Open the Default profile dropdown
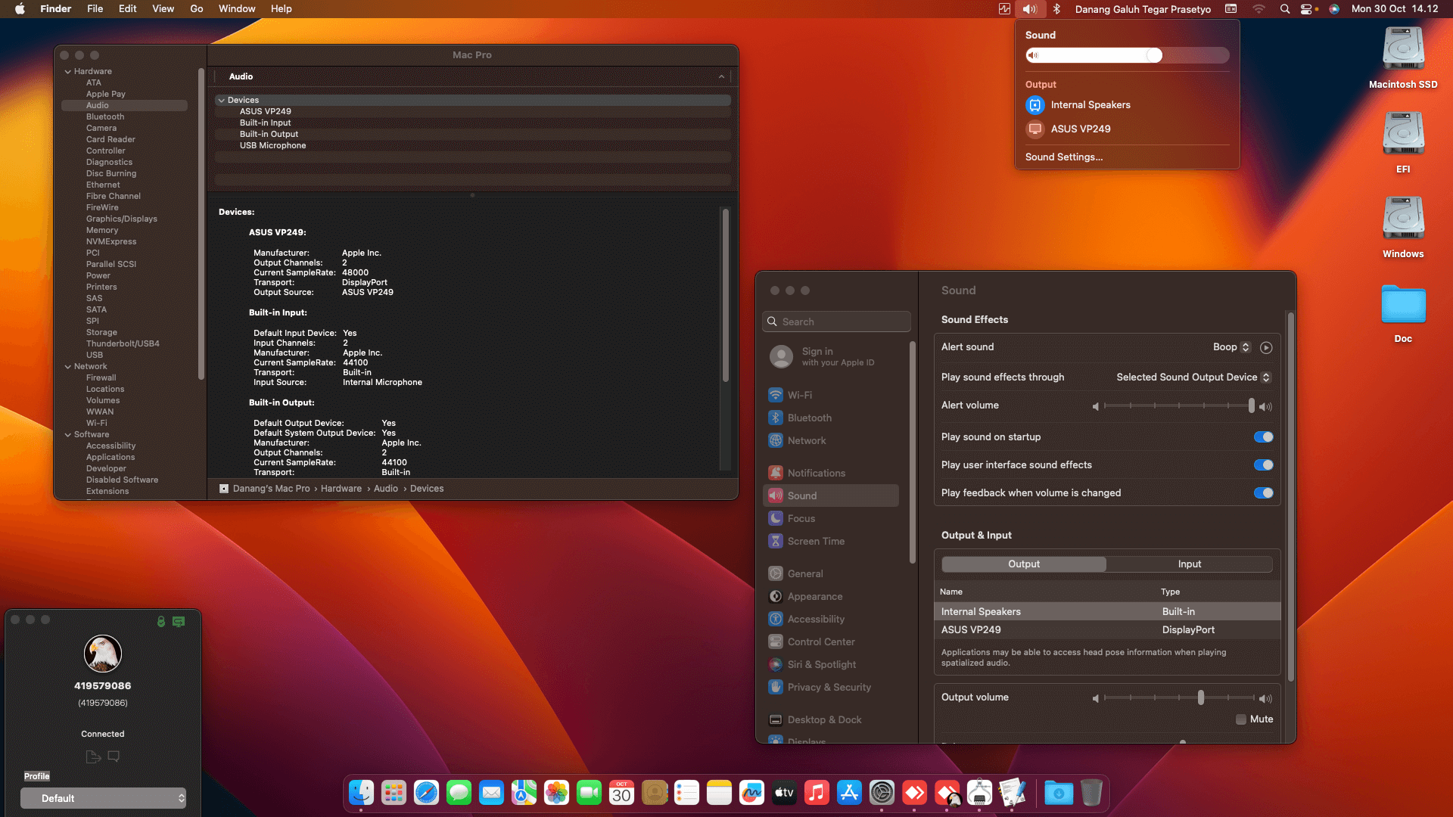This screenshot has height=817, width=1453. click(x=103, y=798)
